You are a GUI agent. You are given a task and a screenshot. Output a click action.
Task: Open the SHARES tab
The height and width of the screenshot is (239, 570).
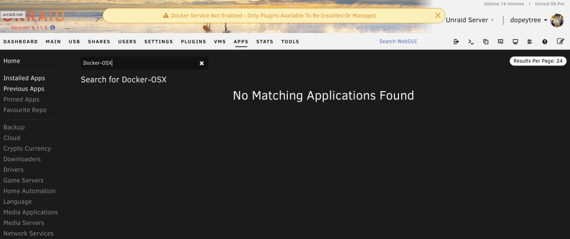99,42
